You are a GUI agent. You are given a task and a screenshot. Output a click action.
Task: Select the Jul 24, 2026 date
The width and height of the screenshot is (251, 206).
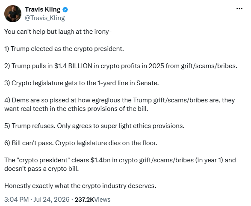(52, 200)
